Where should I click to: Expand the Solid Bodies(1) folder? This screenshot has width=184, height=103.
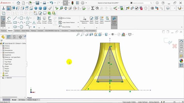point(1,53)
